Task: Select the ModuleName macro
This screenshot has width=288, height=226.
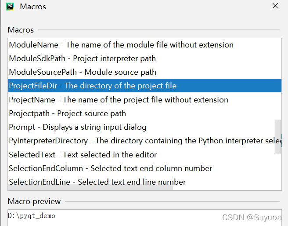Action: pos(121,45)
